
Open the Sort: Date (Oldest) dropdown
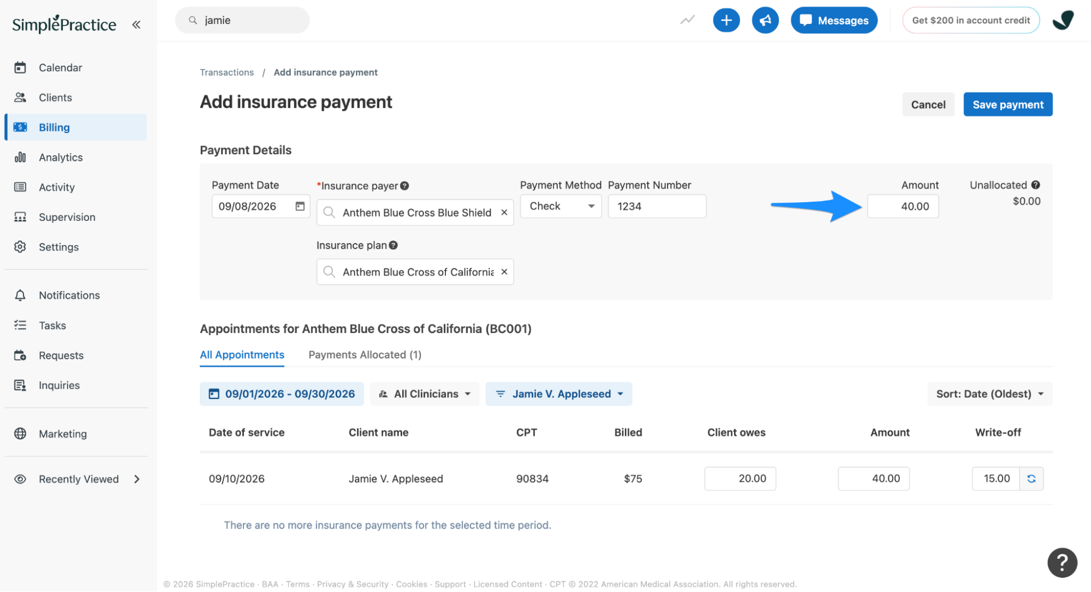(x=989, y=394)
